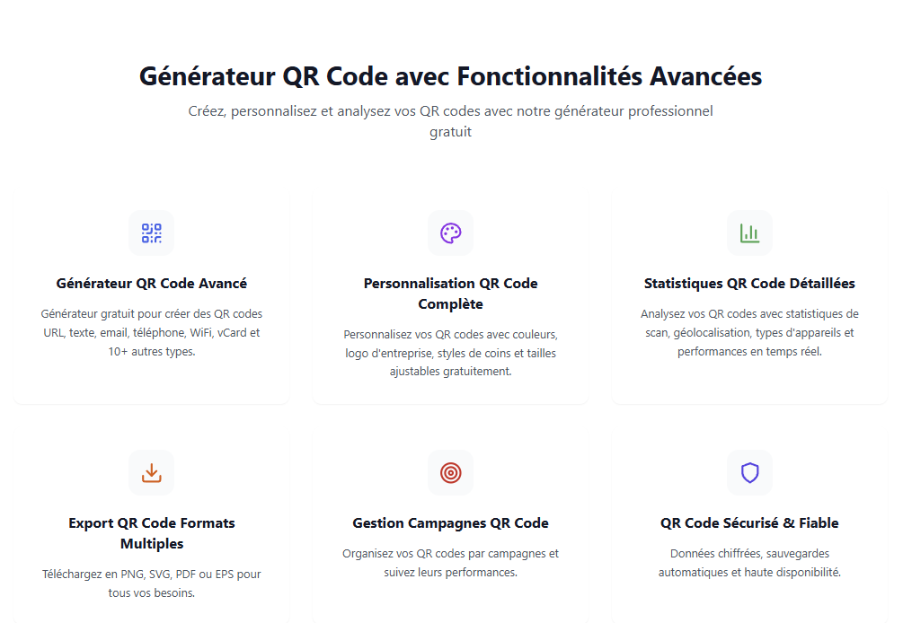Click the description listing PNG, SVG, PDF, EPS

(x=151, y=583)
